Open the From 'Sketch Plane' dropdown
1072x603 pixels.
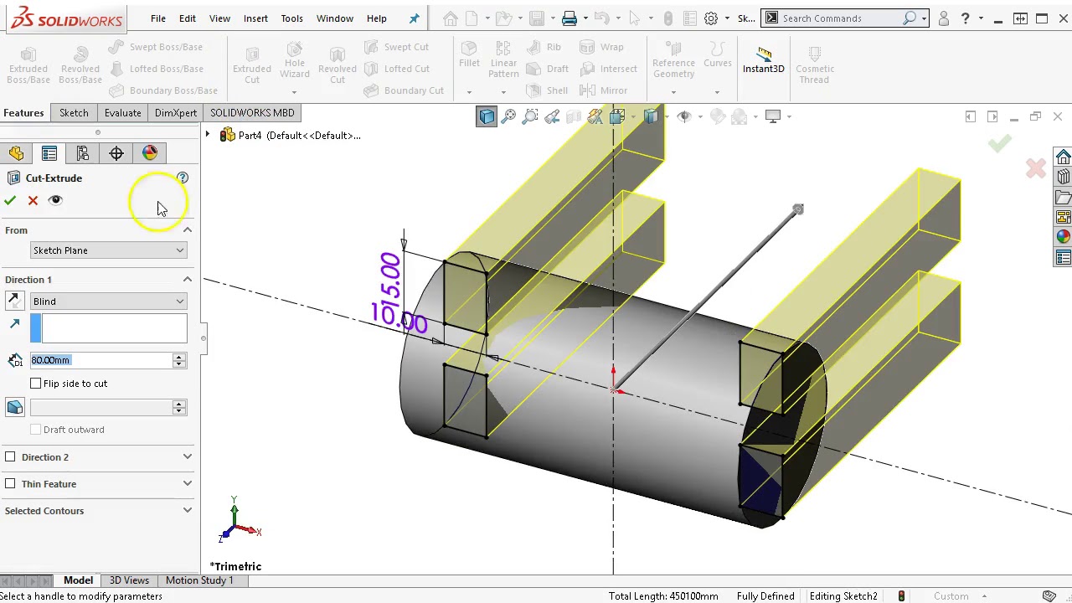108,250
